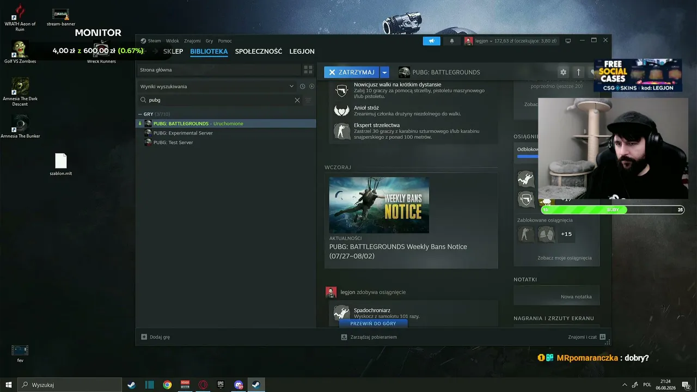The image size is (697, 392).
Task: Open the Pomoc menu
Action: [225, 41]
